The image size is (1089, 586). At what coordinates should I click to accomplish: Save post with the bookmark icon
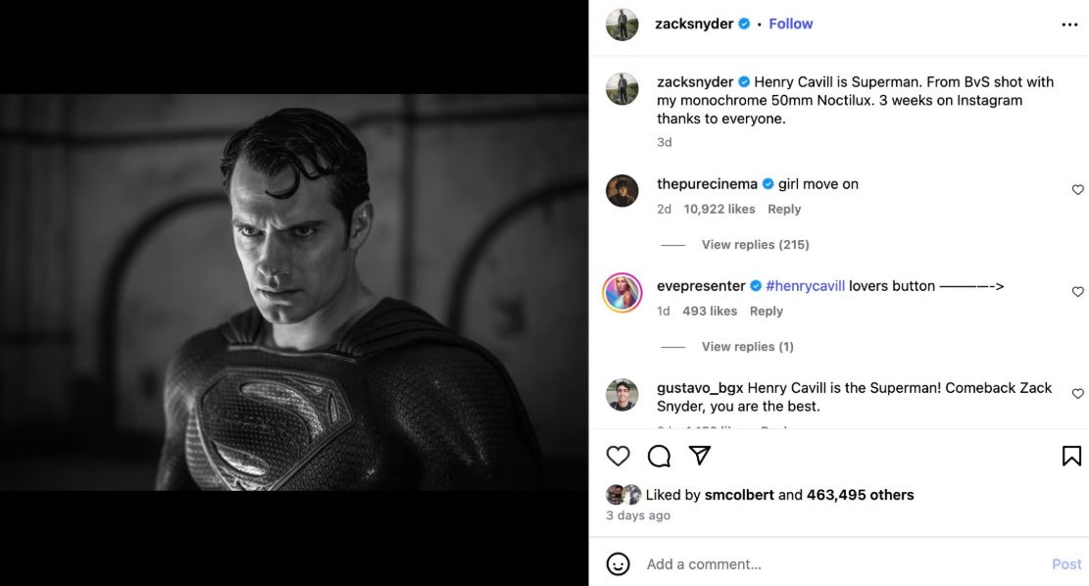(1071, 456)
